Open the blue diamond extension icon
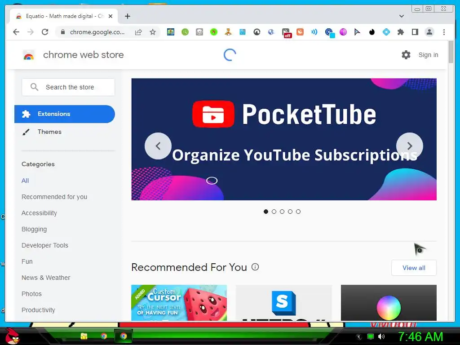The height and width of the screenshot is (345, 460). tap(386, 32)
